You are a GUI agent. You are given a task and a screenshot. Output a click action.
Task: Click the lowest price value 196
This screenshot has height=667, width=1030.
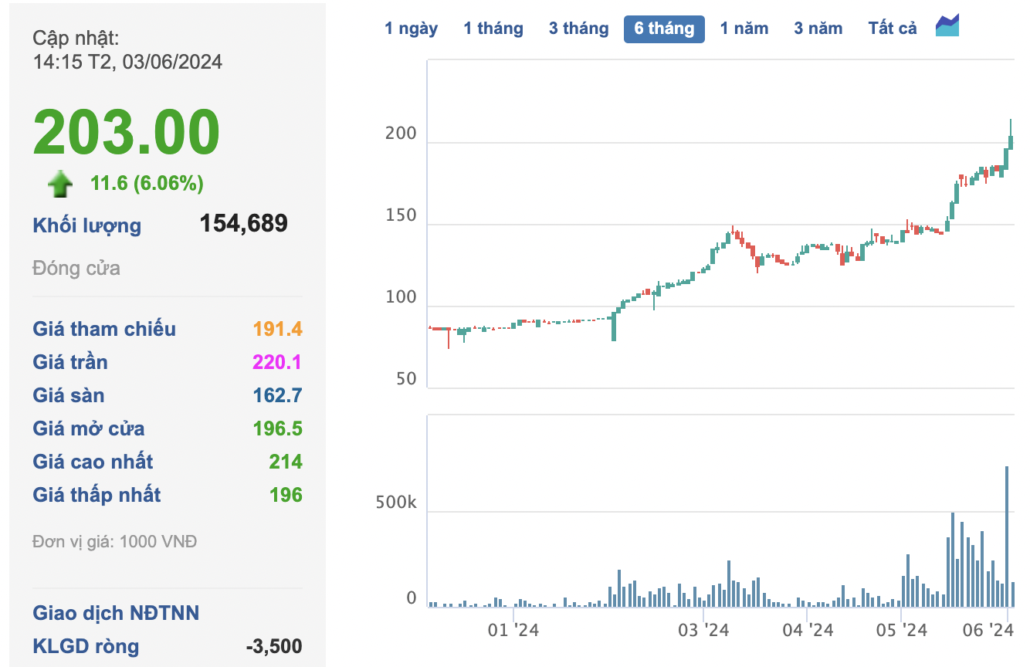286,495
